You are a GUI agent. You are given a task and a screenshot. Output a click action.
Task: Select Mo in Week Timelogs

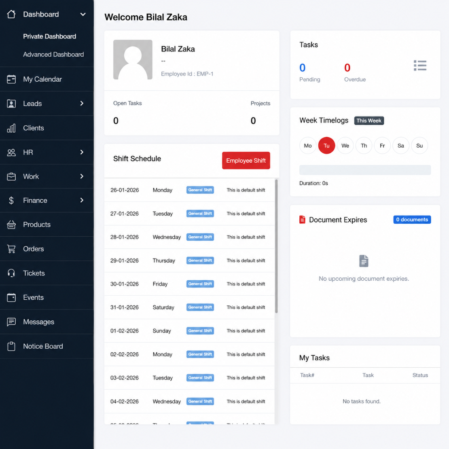[x=308, y=146]
